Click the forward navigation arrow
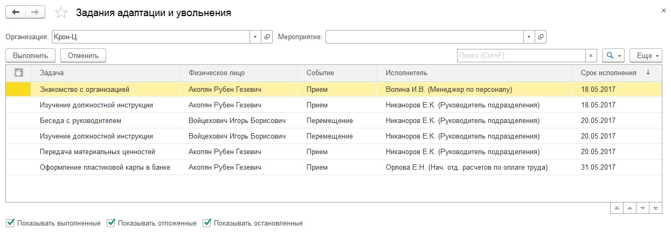This screenshot has height=232, width=671. [35, 12]
